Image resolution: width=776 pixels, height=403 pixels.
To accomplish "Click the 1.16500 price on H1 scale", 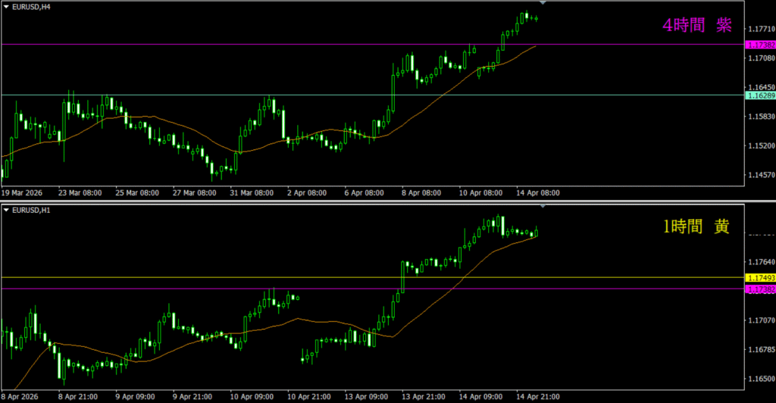I will click(x=760, y=379).
